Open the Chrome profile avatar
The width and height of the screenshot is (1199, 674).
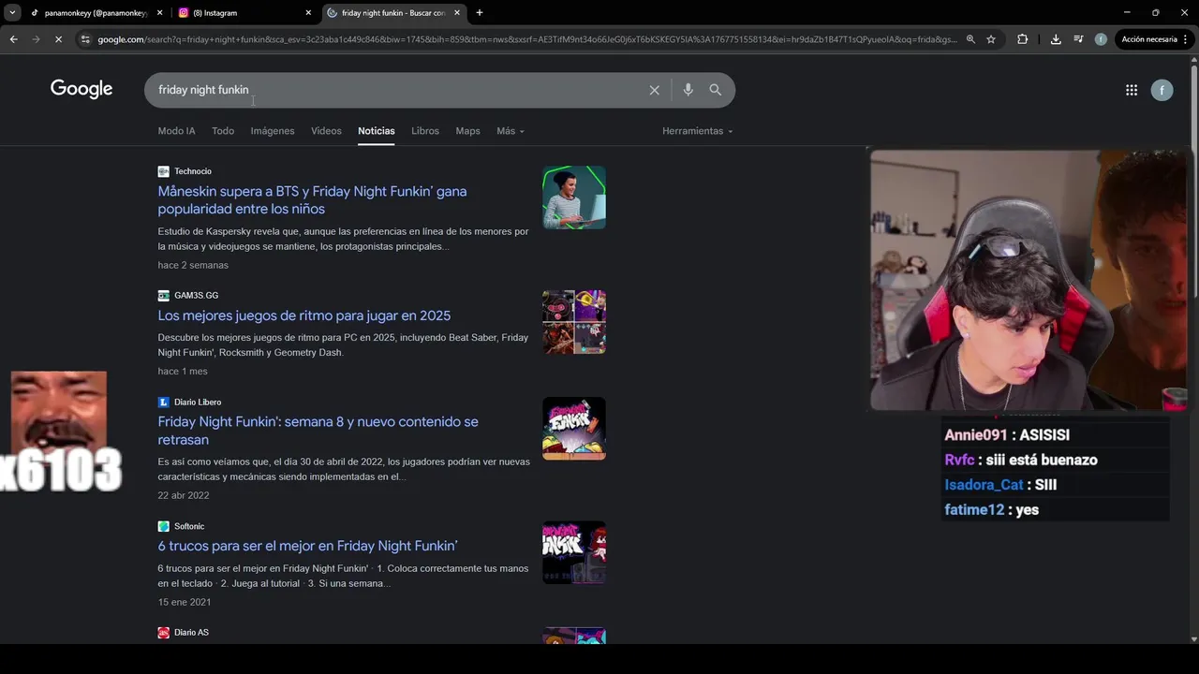tap(1101, 39)
